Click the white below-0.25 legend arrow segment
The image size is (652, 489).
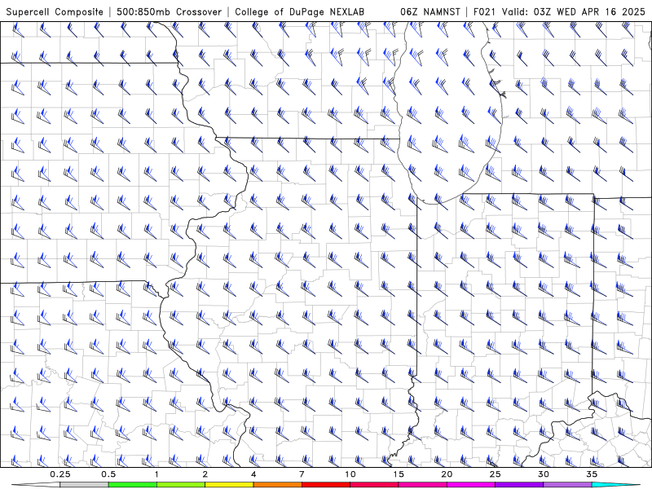coord(37,485)
